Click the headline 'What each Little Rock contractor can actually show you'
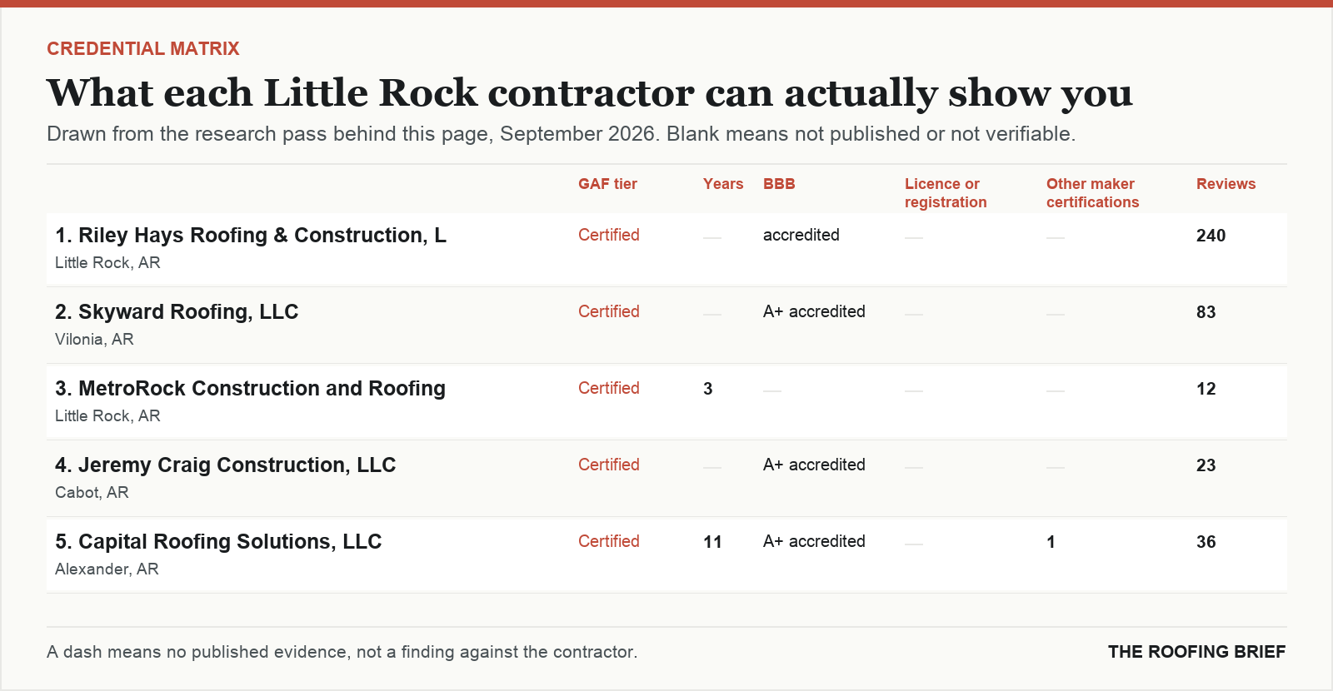The width and height of the screenshot is (1333, 691). pos(590,93)
